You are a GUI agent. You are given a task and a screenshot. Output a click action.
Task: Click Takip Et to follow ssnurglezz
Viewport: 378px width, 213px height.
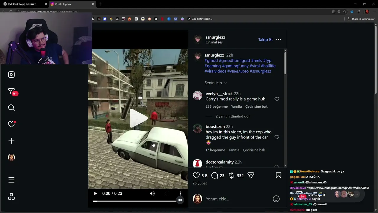coord(265,39)
